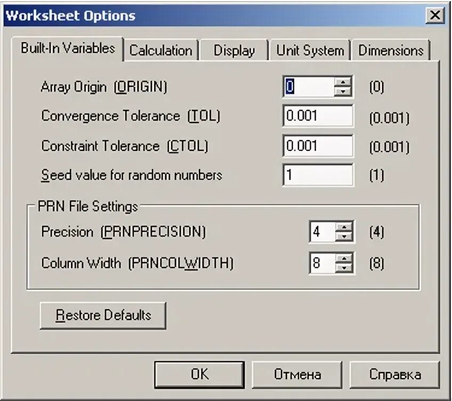Viewport: 452px width, 401px height.
Task: Switch to the Built-In Variables tab
Action: 68,49
